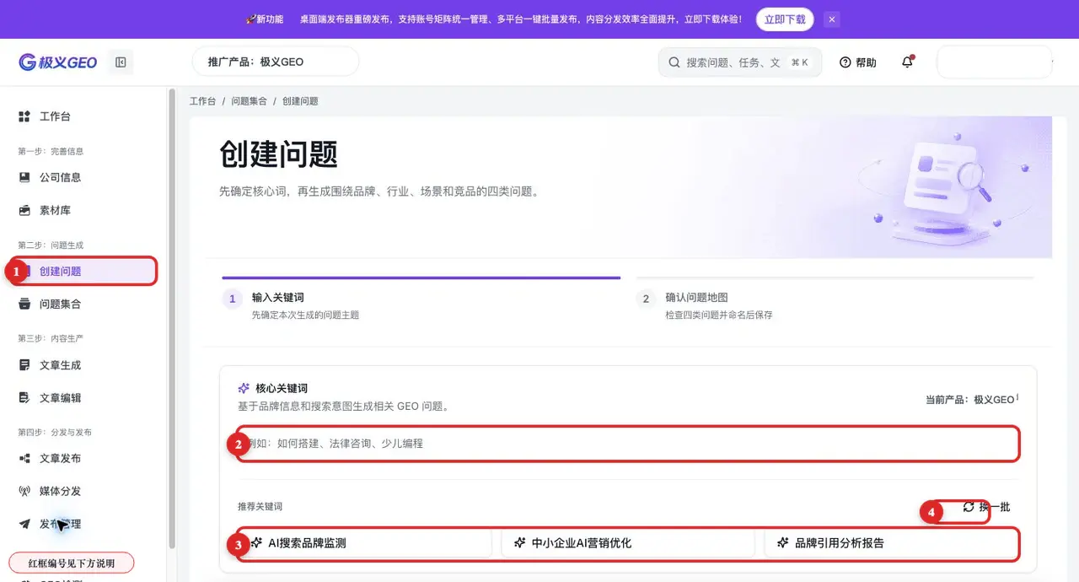Open 文章生成 in the sidebar
The height and width of the screenshot is (582, 1079).
click(x=83, y=365)
